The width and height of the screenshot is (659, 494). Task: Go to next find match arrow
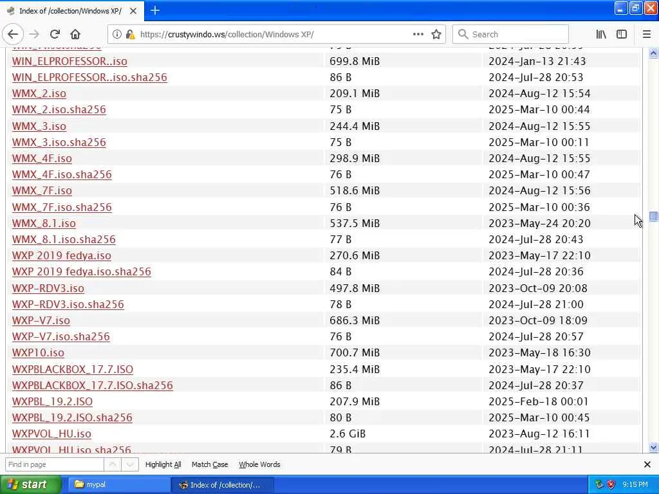130,464
